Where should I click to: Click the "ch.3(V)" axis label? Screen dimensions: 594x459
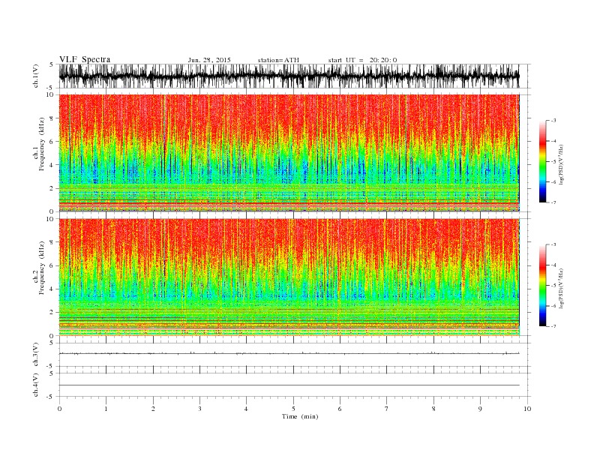point(36,355)
